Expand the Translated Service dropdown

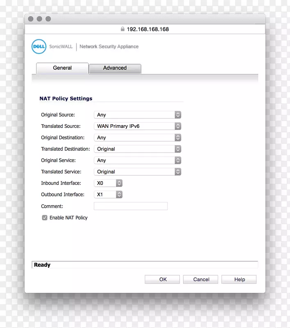click(x=137, y=172)
